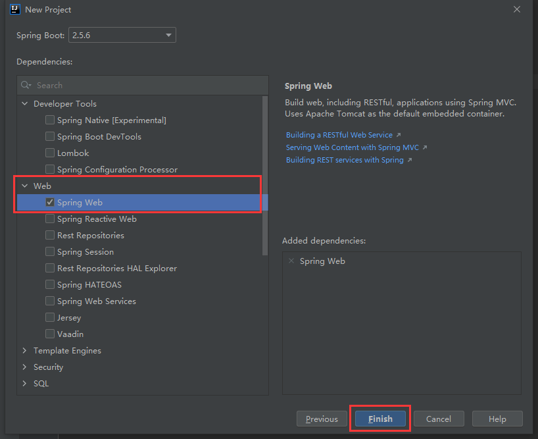Click the Cancel button
Screen dimensions: 538x439
click(x=439, y=419)
